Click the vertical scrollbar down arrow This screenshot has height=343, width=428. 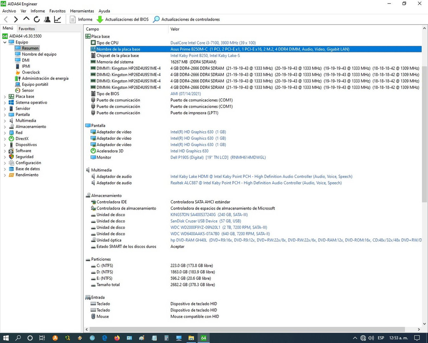(x=425, y=324)
